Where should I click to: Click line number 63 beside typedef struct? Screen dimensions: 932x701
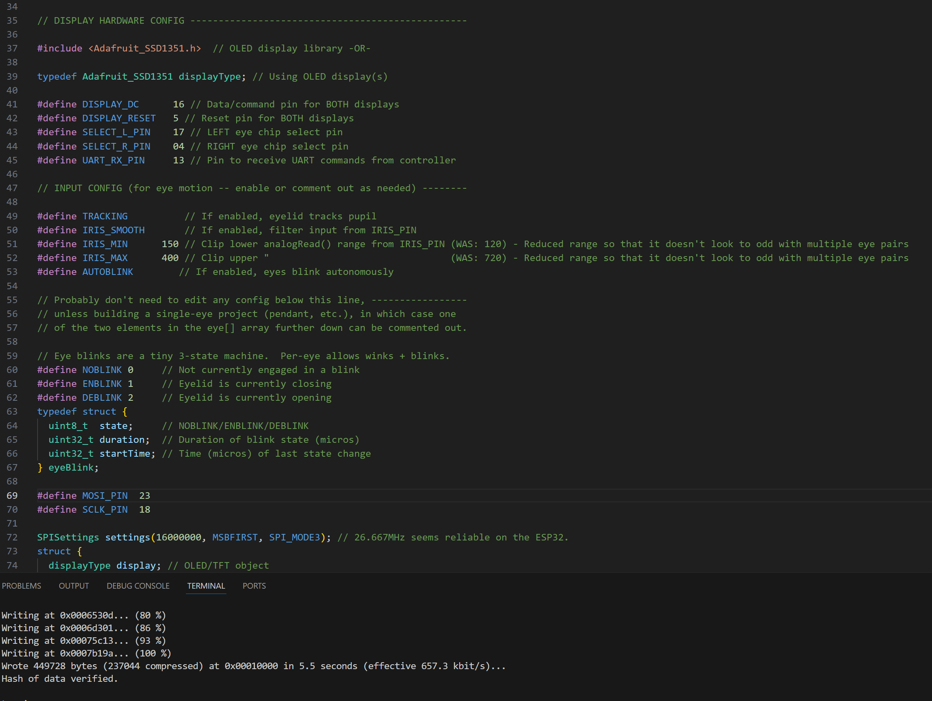[12, 411]
